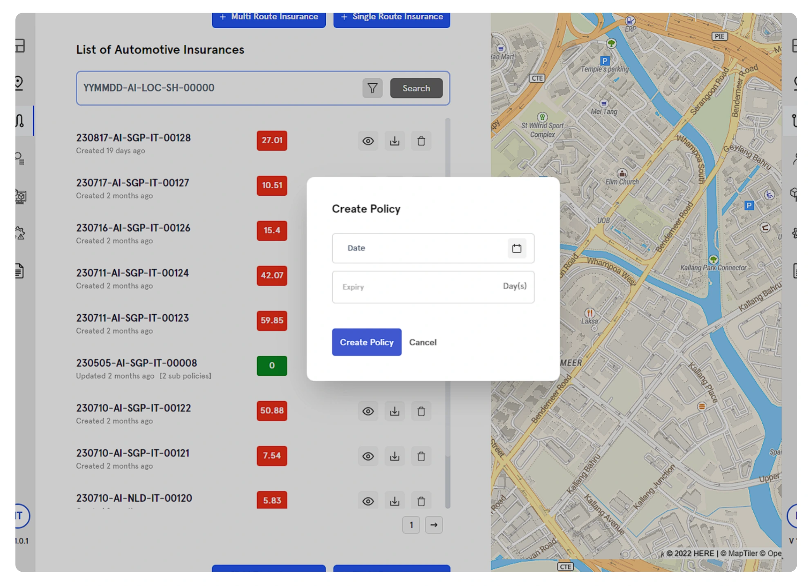
Task: Click the route icon in the left sidebar
Action: point(20,121)
